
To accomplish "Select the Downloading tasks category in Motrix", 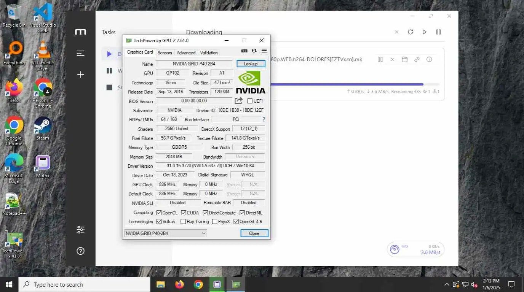I will [113, 54].
